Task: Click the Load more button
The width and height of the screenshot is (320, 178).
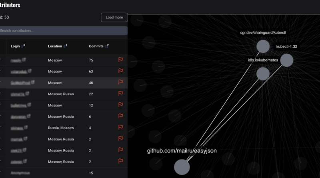Action: pyautogui.click(x=114, y=17)
